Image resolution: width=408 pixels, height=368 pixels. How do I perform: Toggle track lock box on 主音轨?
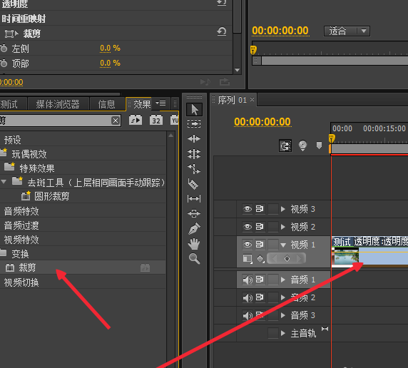point(273,333)
